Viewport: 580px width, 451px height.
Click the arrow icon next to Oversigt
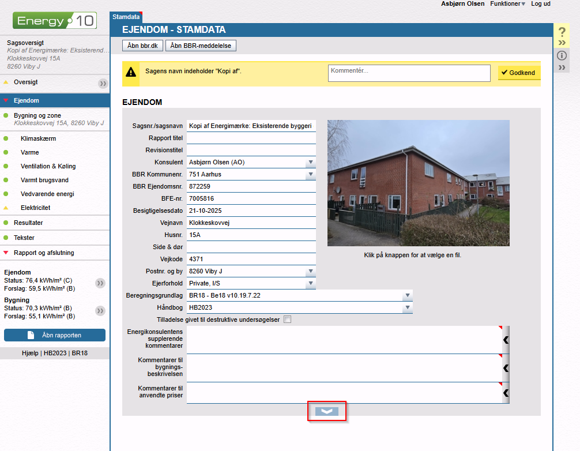(103, 84)
